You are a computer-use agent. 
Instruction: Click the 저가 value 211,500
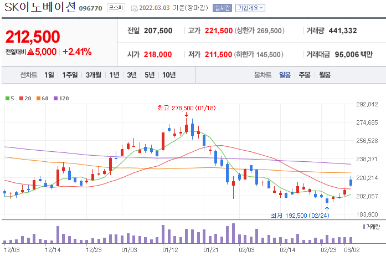tap(218, 54)
